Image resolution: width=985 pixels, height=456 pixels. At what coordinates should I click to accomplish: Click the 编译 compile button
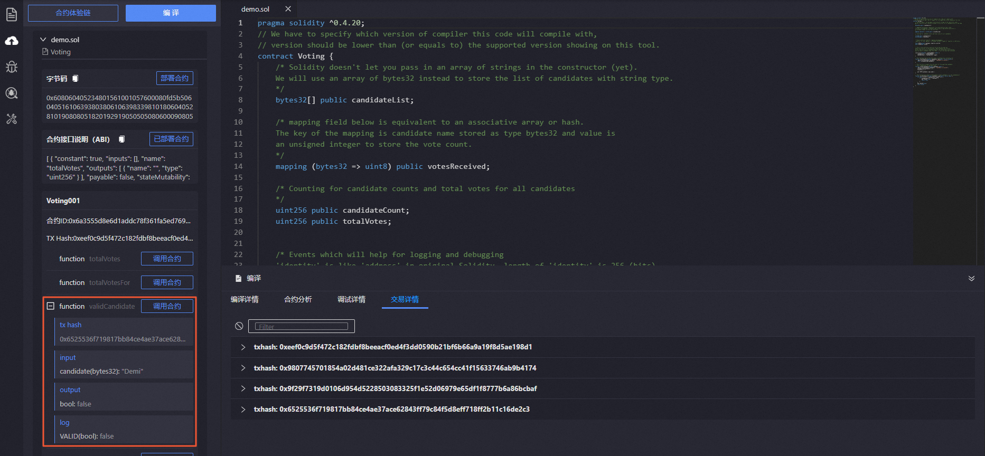[171, 13]
